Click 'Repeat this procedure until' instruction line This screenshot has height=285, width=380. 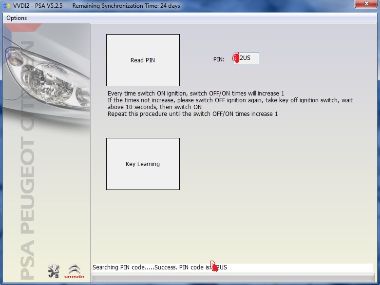[192, 114]
